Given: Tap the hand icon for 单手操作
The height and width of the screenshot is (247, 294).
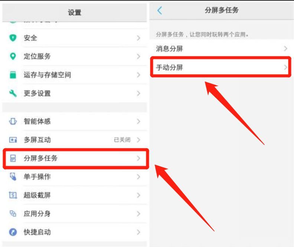Looking at the screenshot, I should (x=13, y=177).
